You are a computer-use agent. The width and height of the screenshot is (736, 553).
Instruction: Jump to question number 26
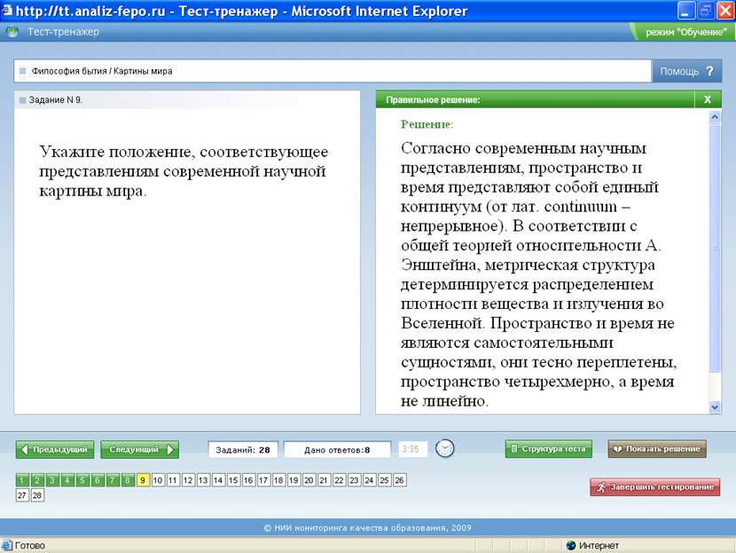pos(399,480)
